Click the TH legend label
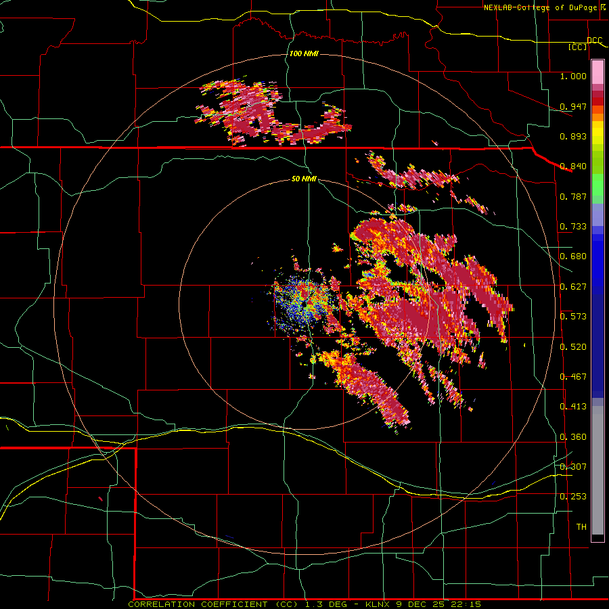The width and height of the screenshot is (609, 609). click(581, 527)
